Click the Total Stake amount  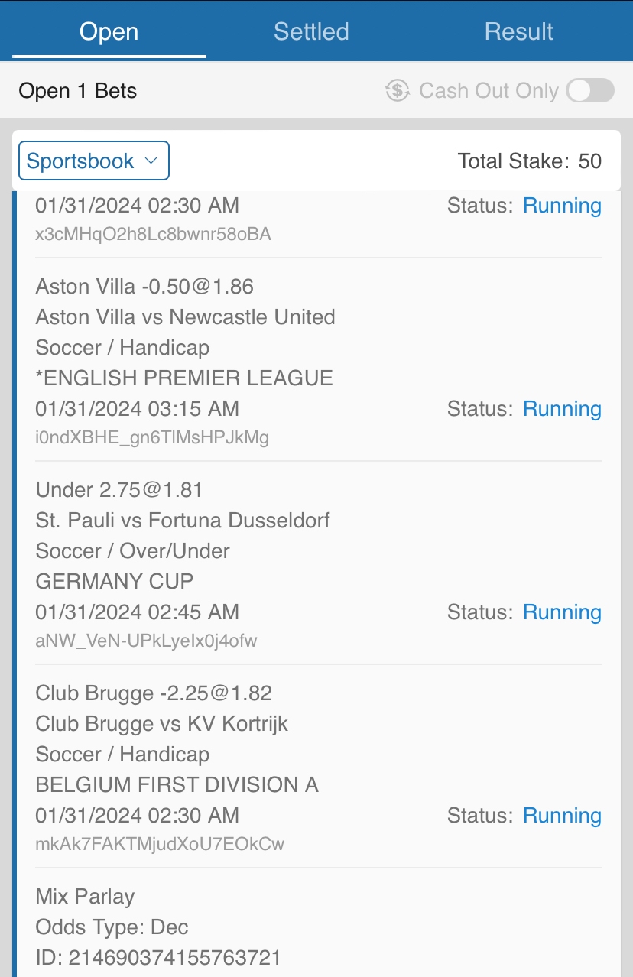click(589, 161)
